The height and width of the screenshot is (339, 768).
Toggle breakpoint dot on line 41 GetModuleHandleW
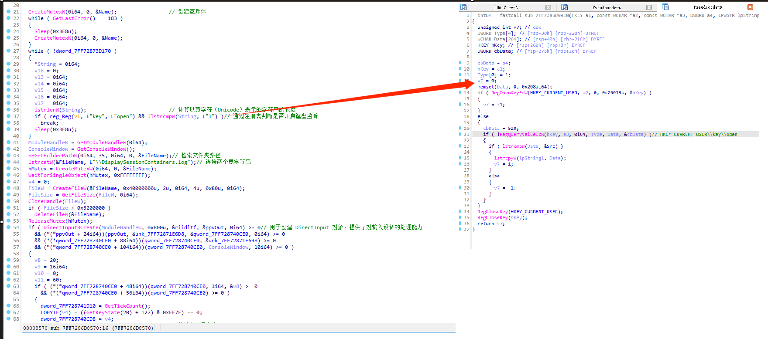pyautogui.click(x=8, y=142)
